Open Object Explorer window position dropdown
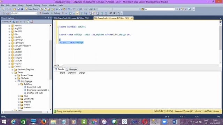 click(46, 18)
